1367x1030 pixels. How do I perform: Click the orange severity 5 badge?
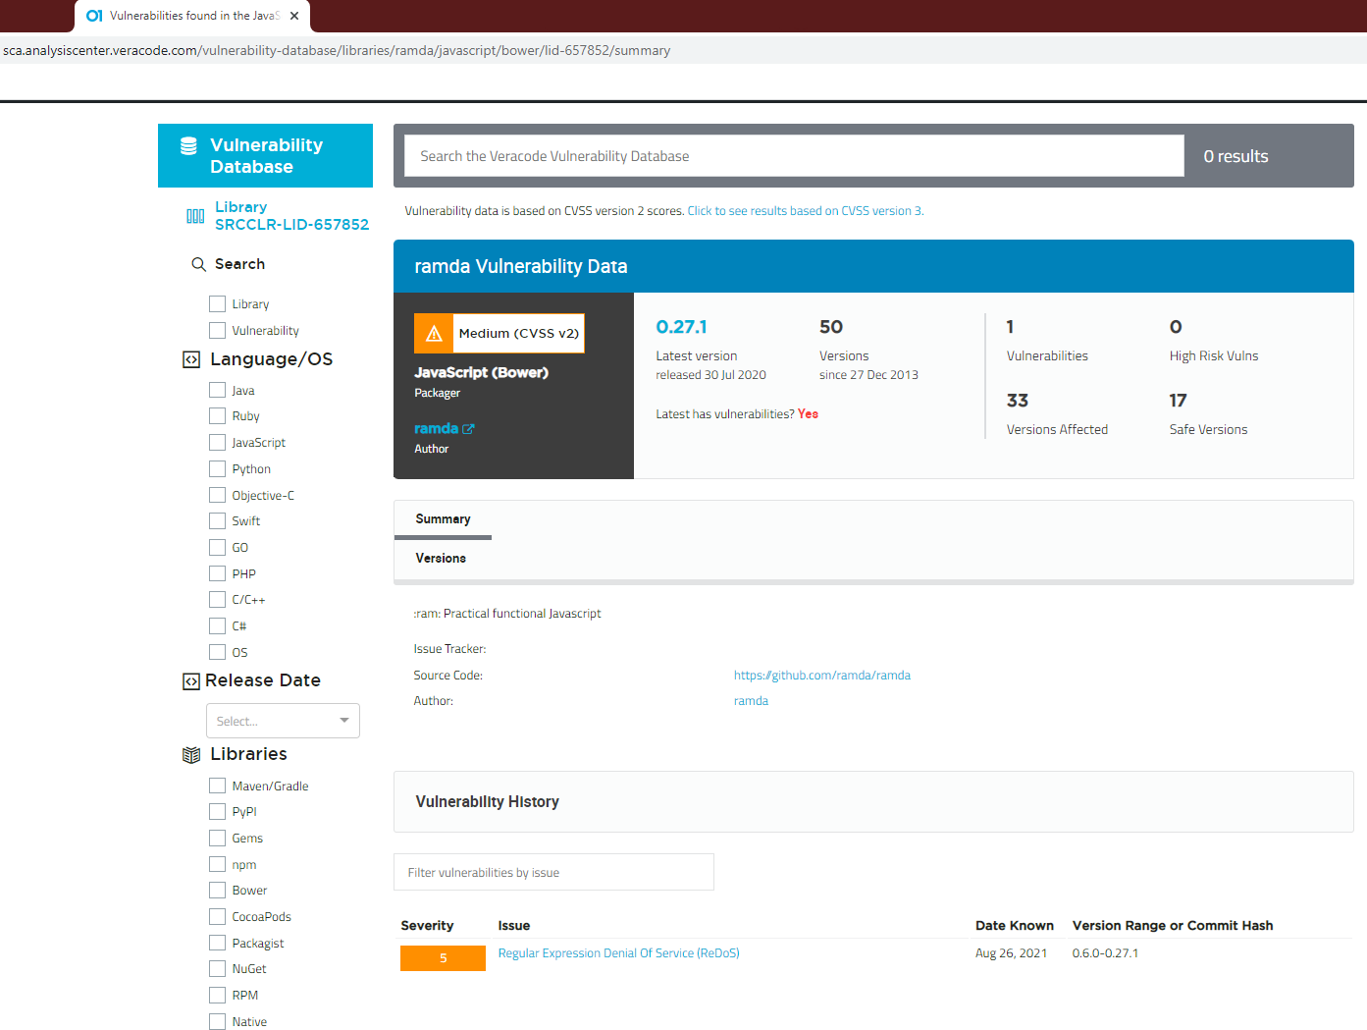(443, 958)
